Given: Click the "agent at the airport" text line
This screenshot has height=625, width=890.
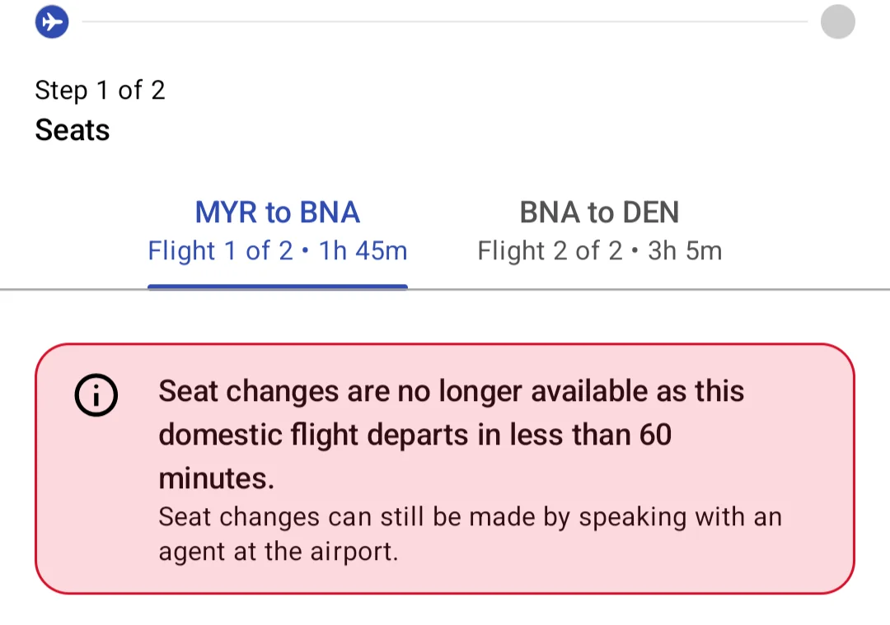Looking at the screenshot, I should pyautogui.click(x=279, y=552).
